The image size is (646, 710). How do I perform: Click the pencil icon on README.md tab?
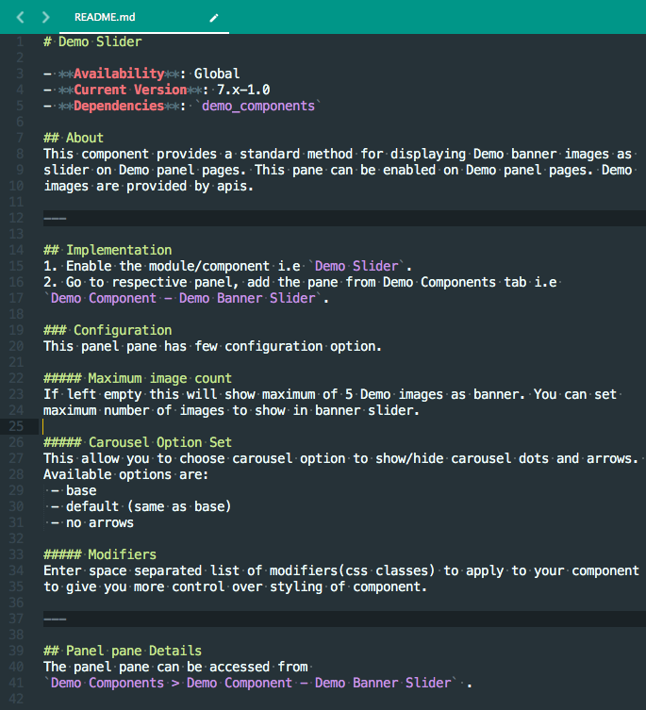click(214, 17)
